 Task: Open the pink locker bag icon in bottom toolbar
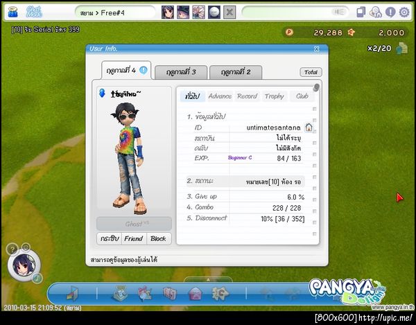[x=170, y=293]
